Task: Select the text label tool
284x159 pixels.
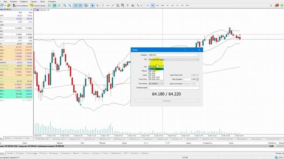Action: 127,6
